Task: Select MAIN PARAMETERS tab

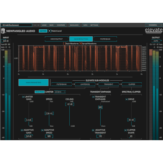Action: (33, 83)
